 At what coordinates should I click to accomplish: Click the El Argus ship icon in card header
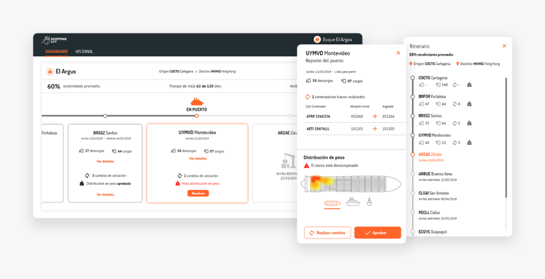[49, 71]
